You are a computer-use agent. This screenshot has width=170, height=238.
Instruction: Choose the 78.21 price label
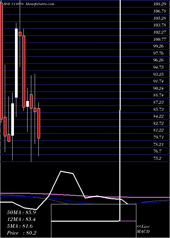(158, 144)
